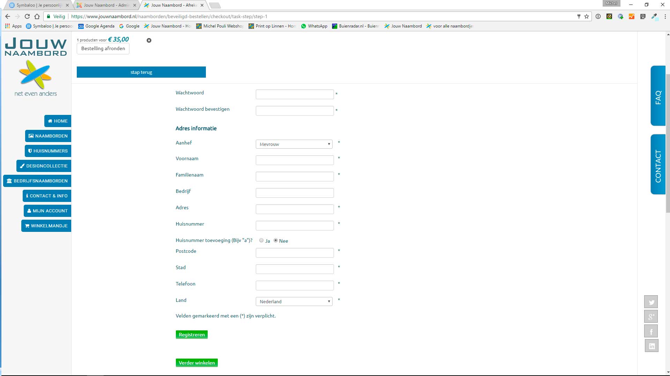Select the Nee radio button
670x376 pixels.
276,240
